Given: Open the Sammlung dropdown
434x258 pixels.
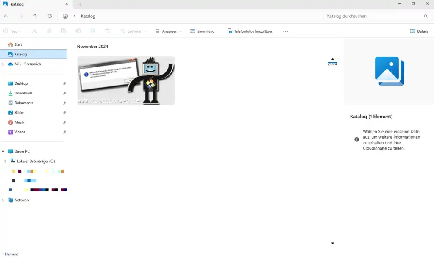Looking at the screenshot, I should click(x=204, y=31).
